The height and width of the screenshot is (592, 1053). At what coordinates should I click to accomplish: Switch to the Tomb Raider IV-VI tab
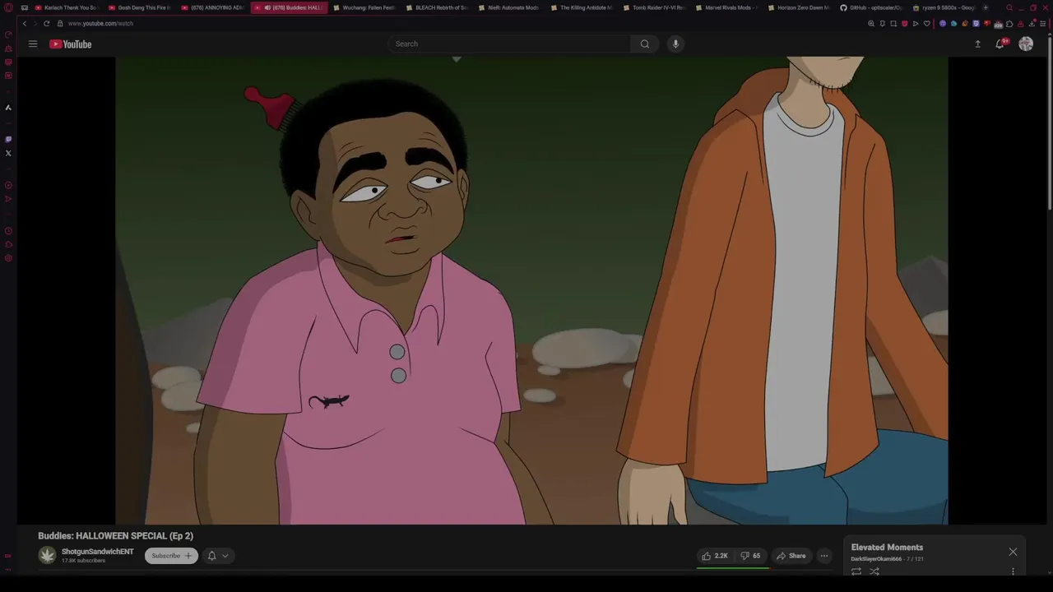coord(653,7)
